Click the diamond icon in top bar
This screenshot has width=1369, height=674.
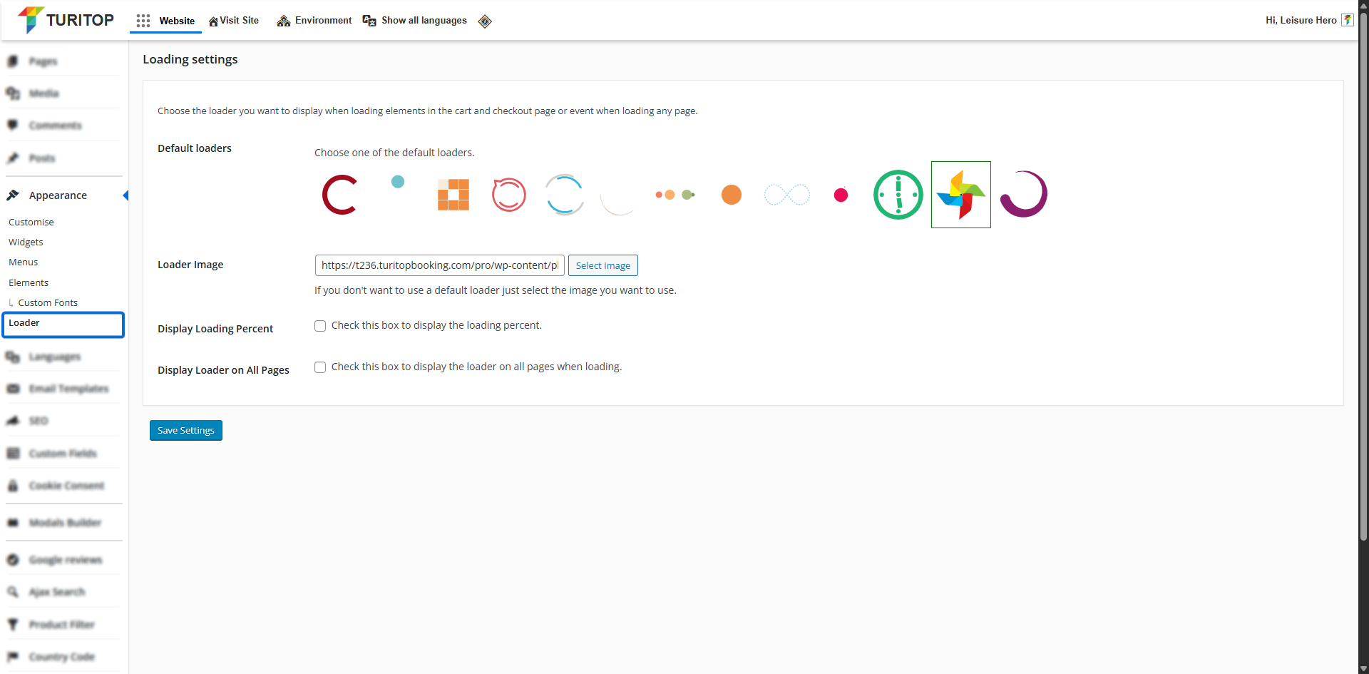pyautogui.click(x=485, y=21)
